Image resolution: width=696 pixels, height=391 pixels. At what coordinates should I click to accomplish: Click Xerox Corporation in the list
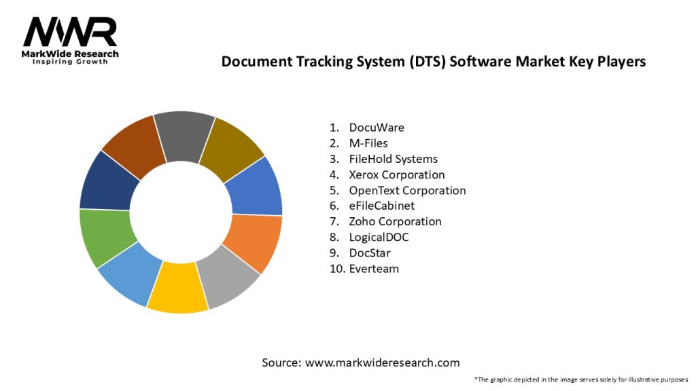tap(397, 174)
